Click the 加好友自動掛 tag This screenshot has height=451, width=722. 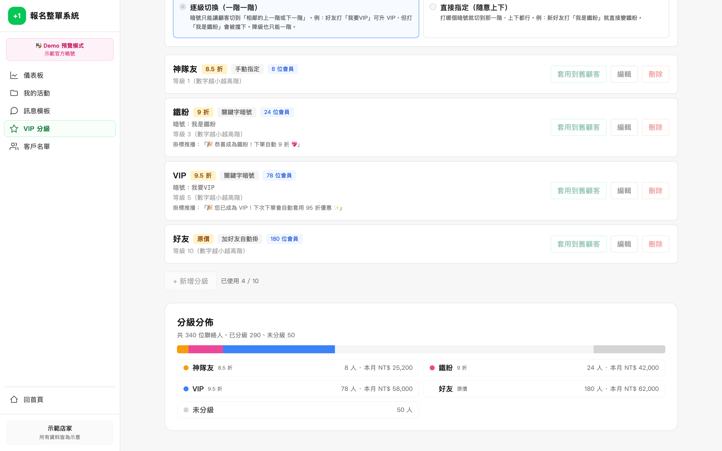coord(240,239)
